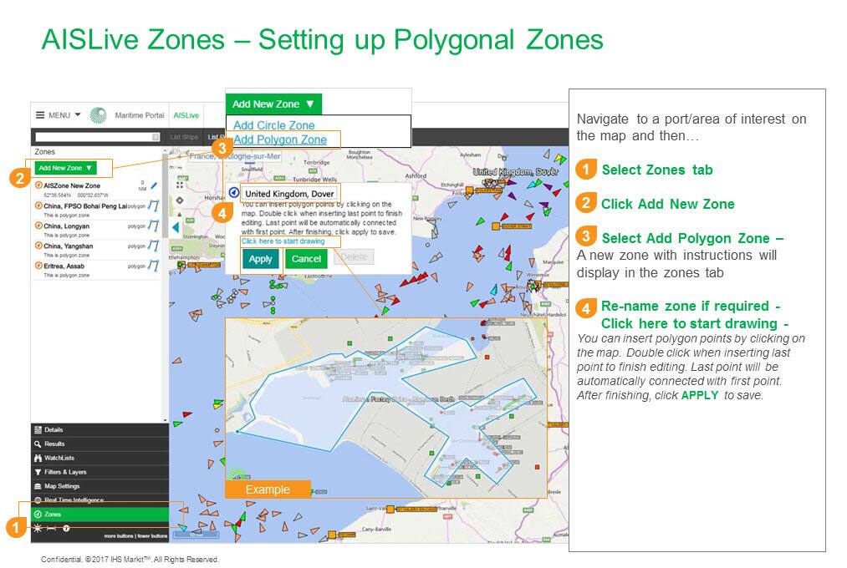The height and width of the screenshot is (568, 847).
Task: Open the Filters & Layers panel tab
Action: pos(64,472)
